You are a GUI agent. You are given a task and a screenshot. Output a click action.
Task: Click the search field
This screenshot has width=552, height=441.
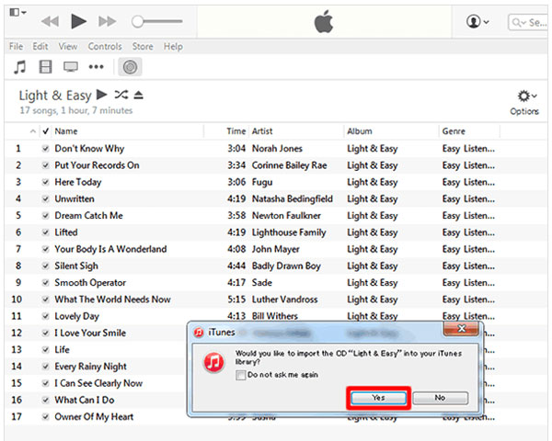(528, 22)
